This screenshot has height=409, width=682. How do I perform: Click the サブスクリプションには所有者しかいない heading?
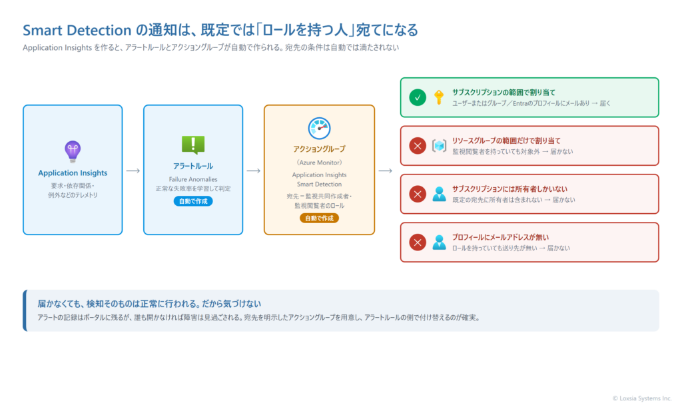(x=510, y=189)
